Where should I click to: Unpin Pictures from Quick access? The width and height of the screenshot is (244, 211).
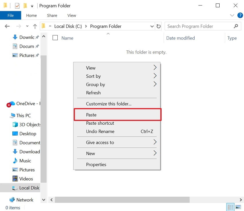click(37, 55)
